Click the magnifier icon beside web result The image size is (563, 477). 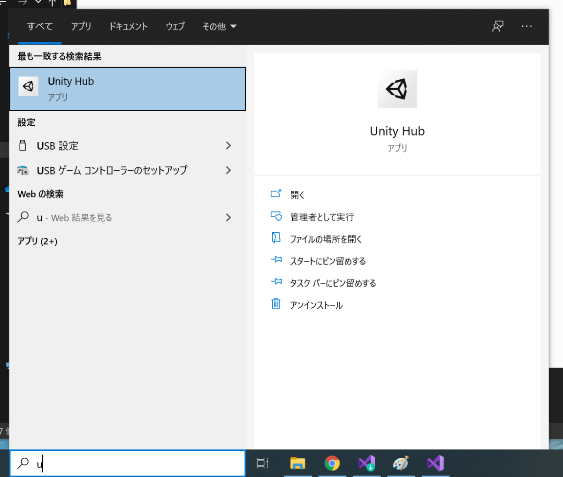23,217
